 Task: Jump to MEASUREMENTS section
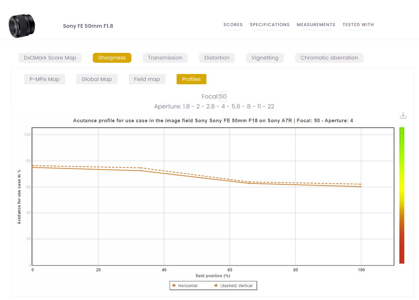pos(316,25)
